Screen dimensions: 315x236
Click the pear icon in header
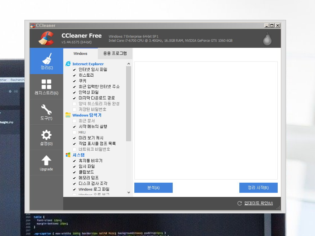coord(267,39)
